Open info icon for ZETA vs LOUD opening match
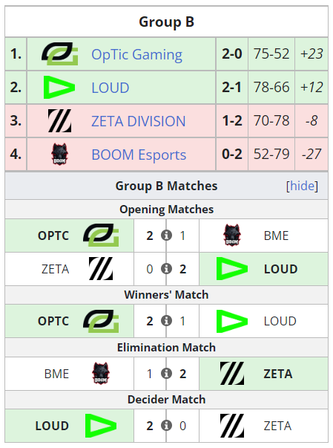The width and height of the screenshot is (333, 448). point(166,269)
